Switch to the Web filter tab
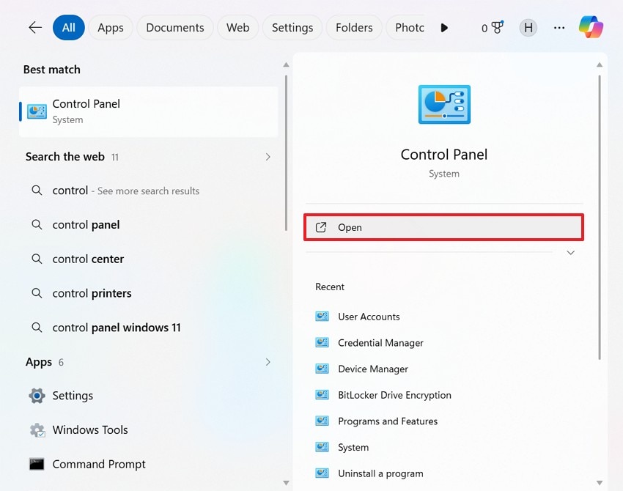Screen dimensions: 623x491 pos(237,27)
